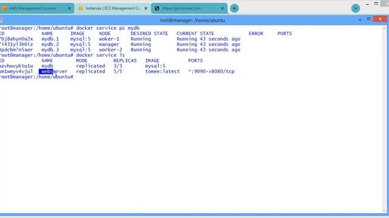Switch to get.docker.com browser tab
Viewport: 389px width, 218px height.
point(188,8)
